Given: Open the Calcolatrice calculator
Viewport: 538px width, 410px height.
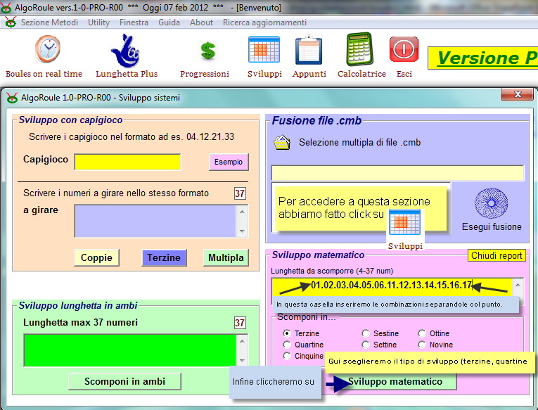Looking at the screenshot, I should pos(359,49).
